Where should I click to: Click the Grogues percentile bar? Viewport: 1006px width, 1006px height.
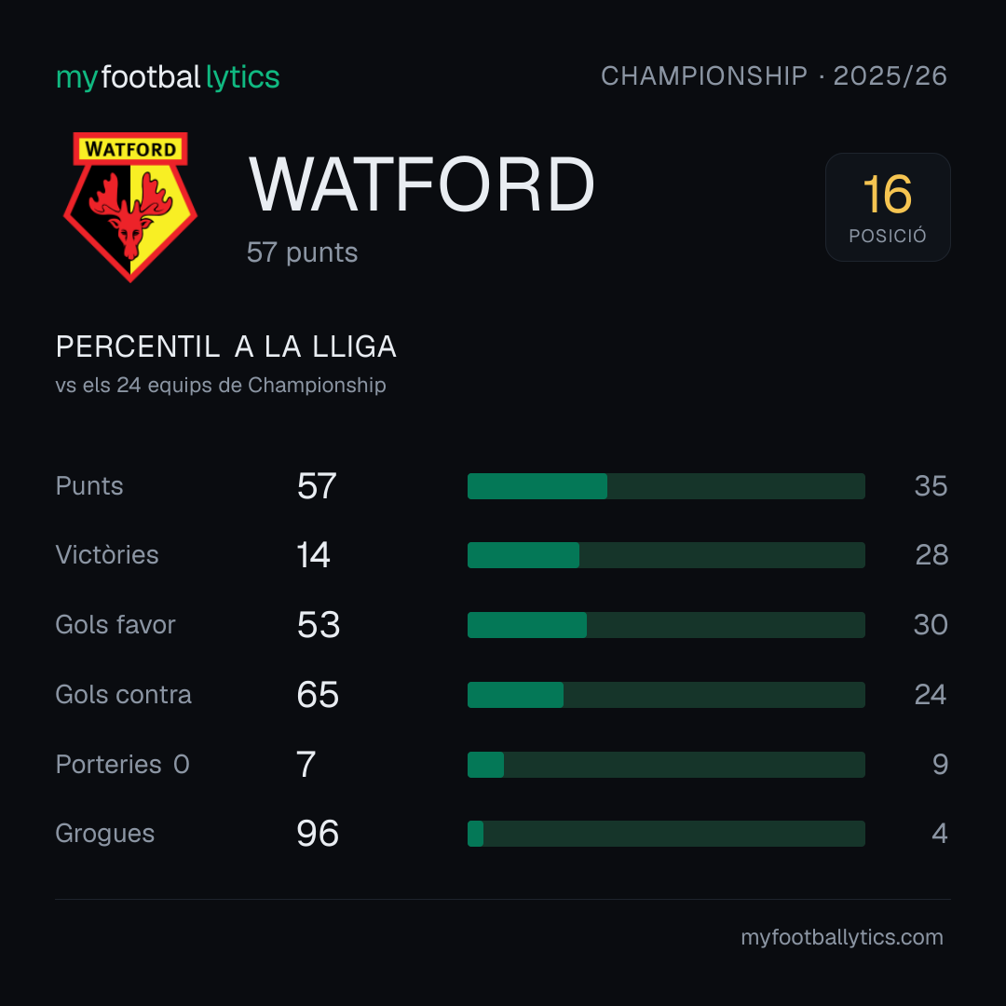(666, 834)
